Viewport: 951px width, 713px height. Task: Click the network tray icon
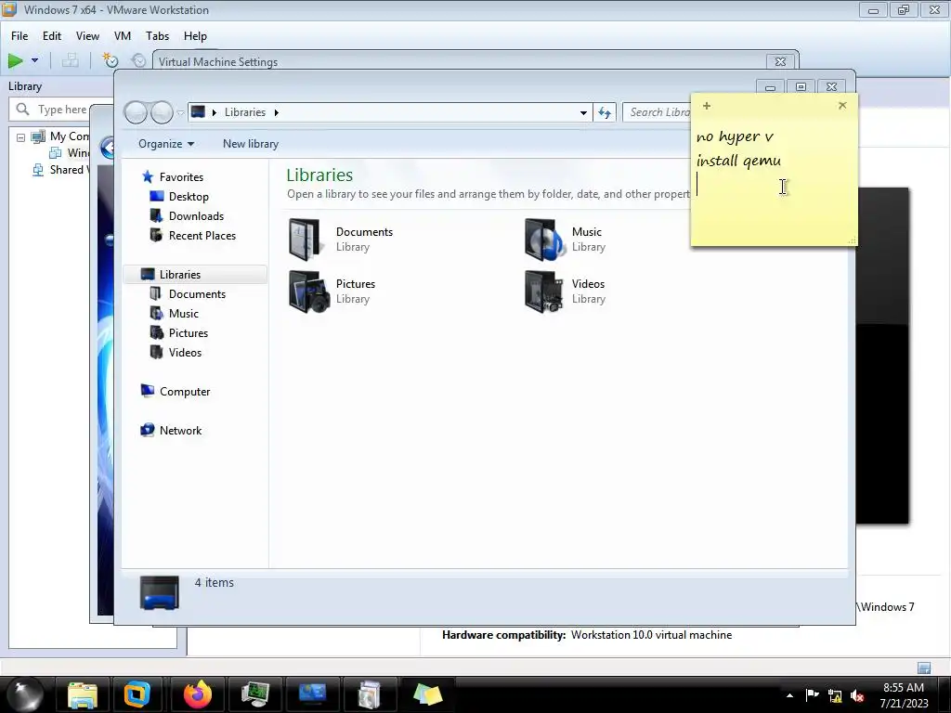(835, 696)
